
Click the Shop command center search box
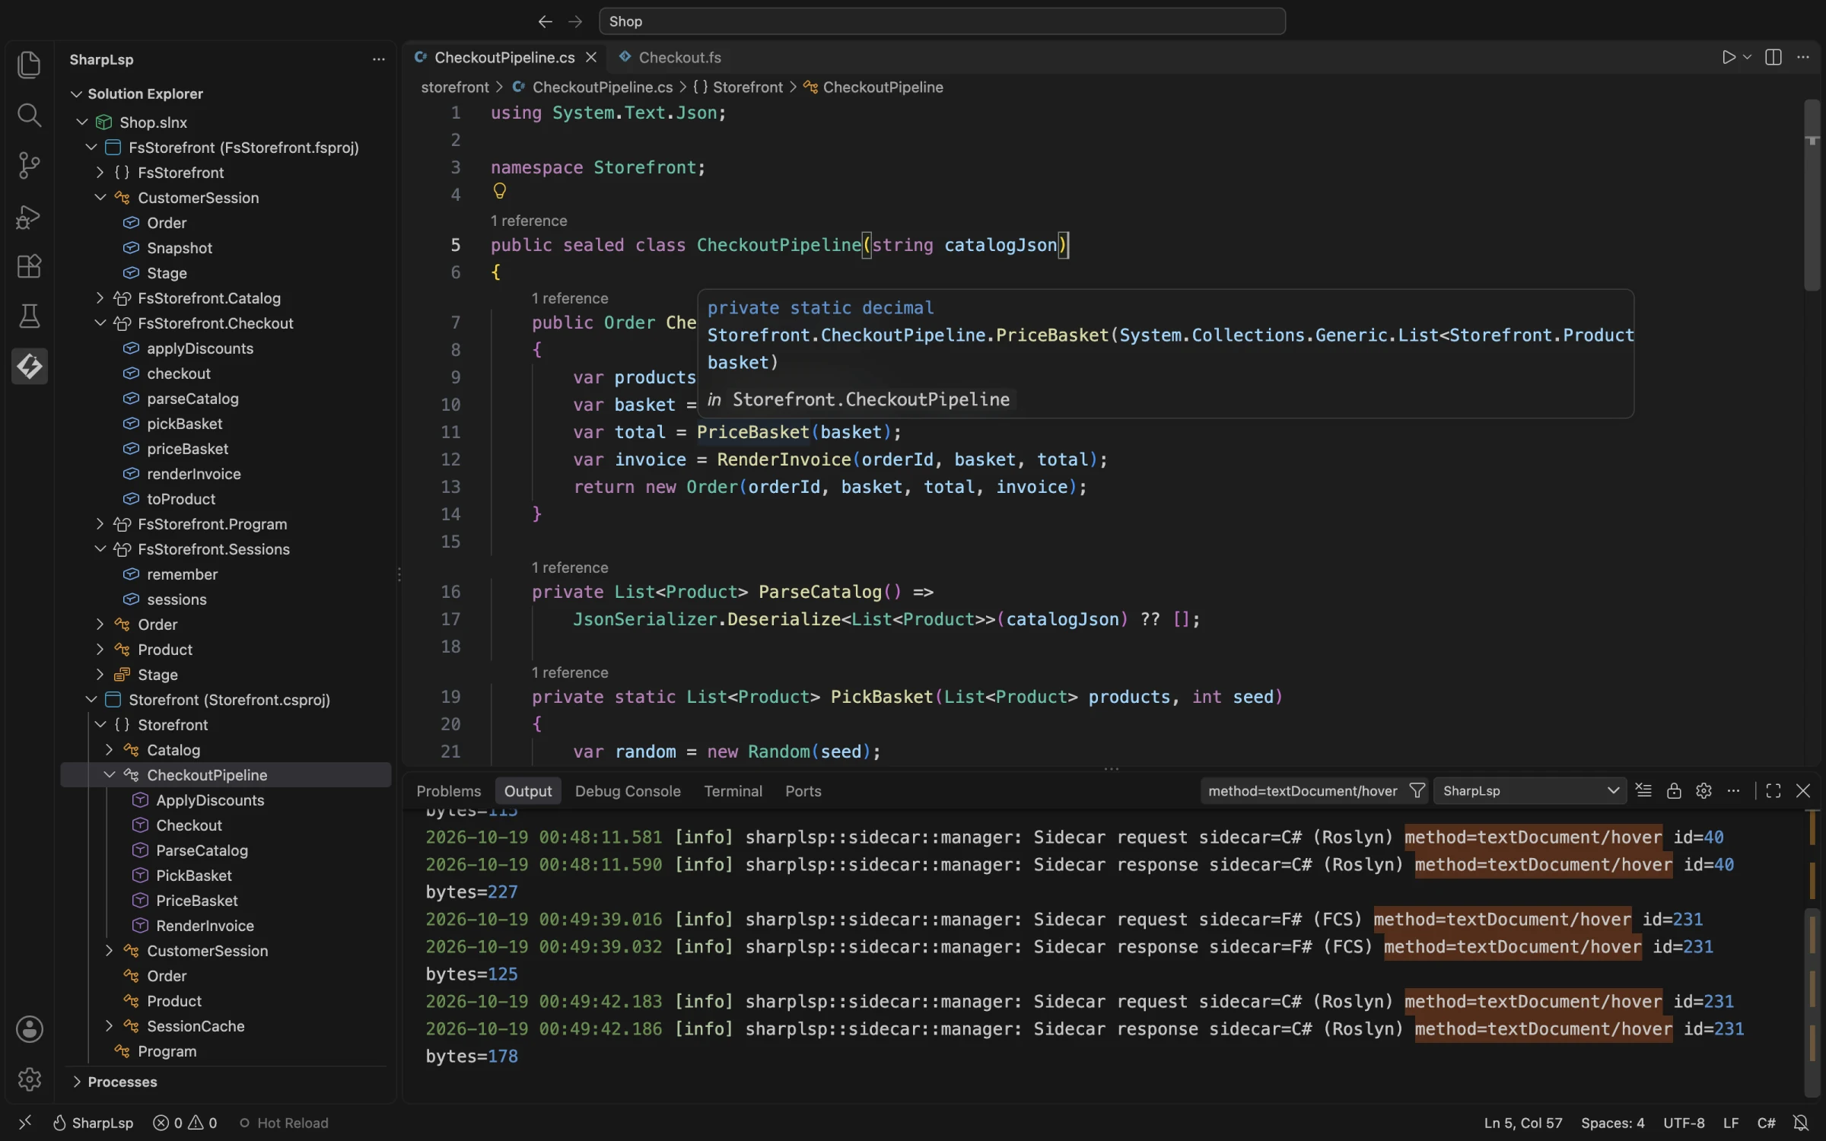[942, 21]
